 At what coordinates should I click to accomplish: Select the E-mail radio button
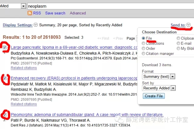178,43
